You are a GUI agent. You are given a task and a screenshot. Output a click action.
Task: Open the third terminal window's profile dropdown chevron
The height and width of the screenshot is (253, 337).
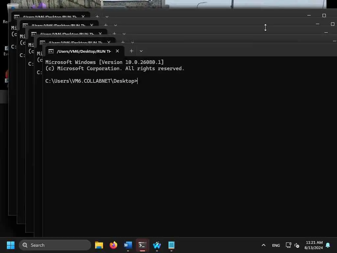(x=124, y=34)
